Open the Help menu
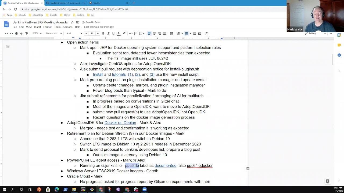This screenshot has width=344, height=193. [77, 27]
